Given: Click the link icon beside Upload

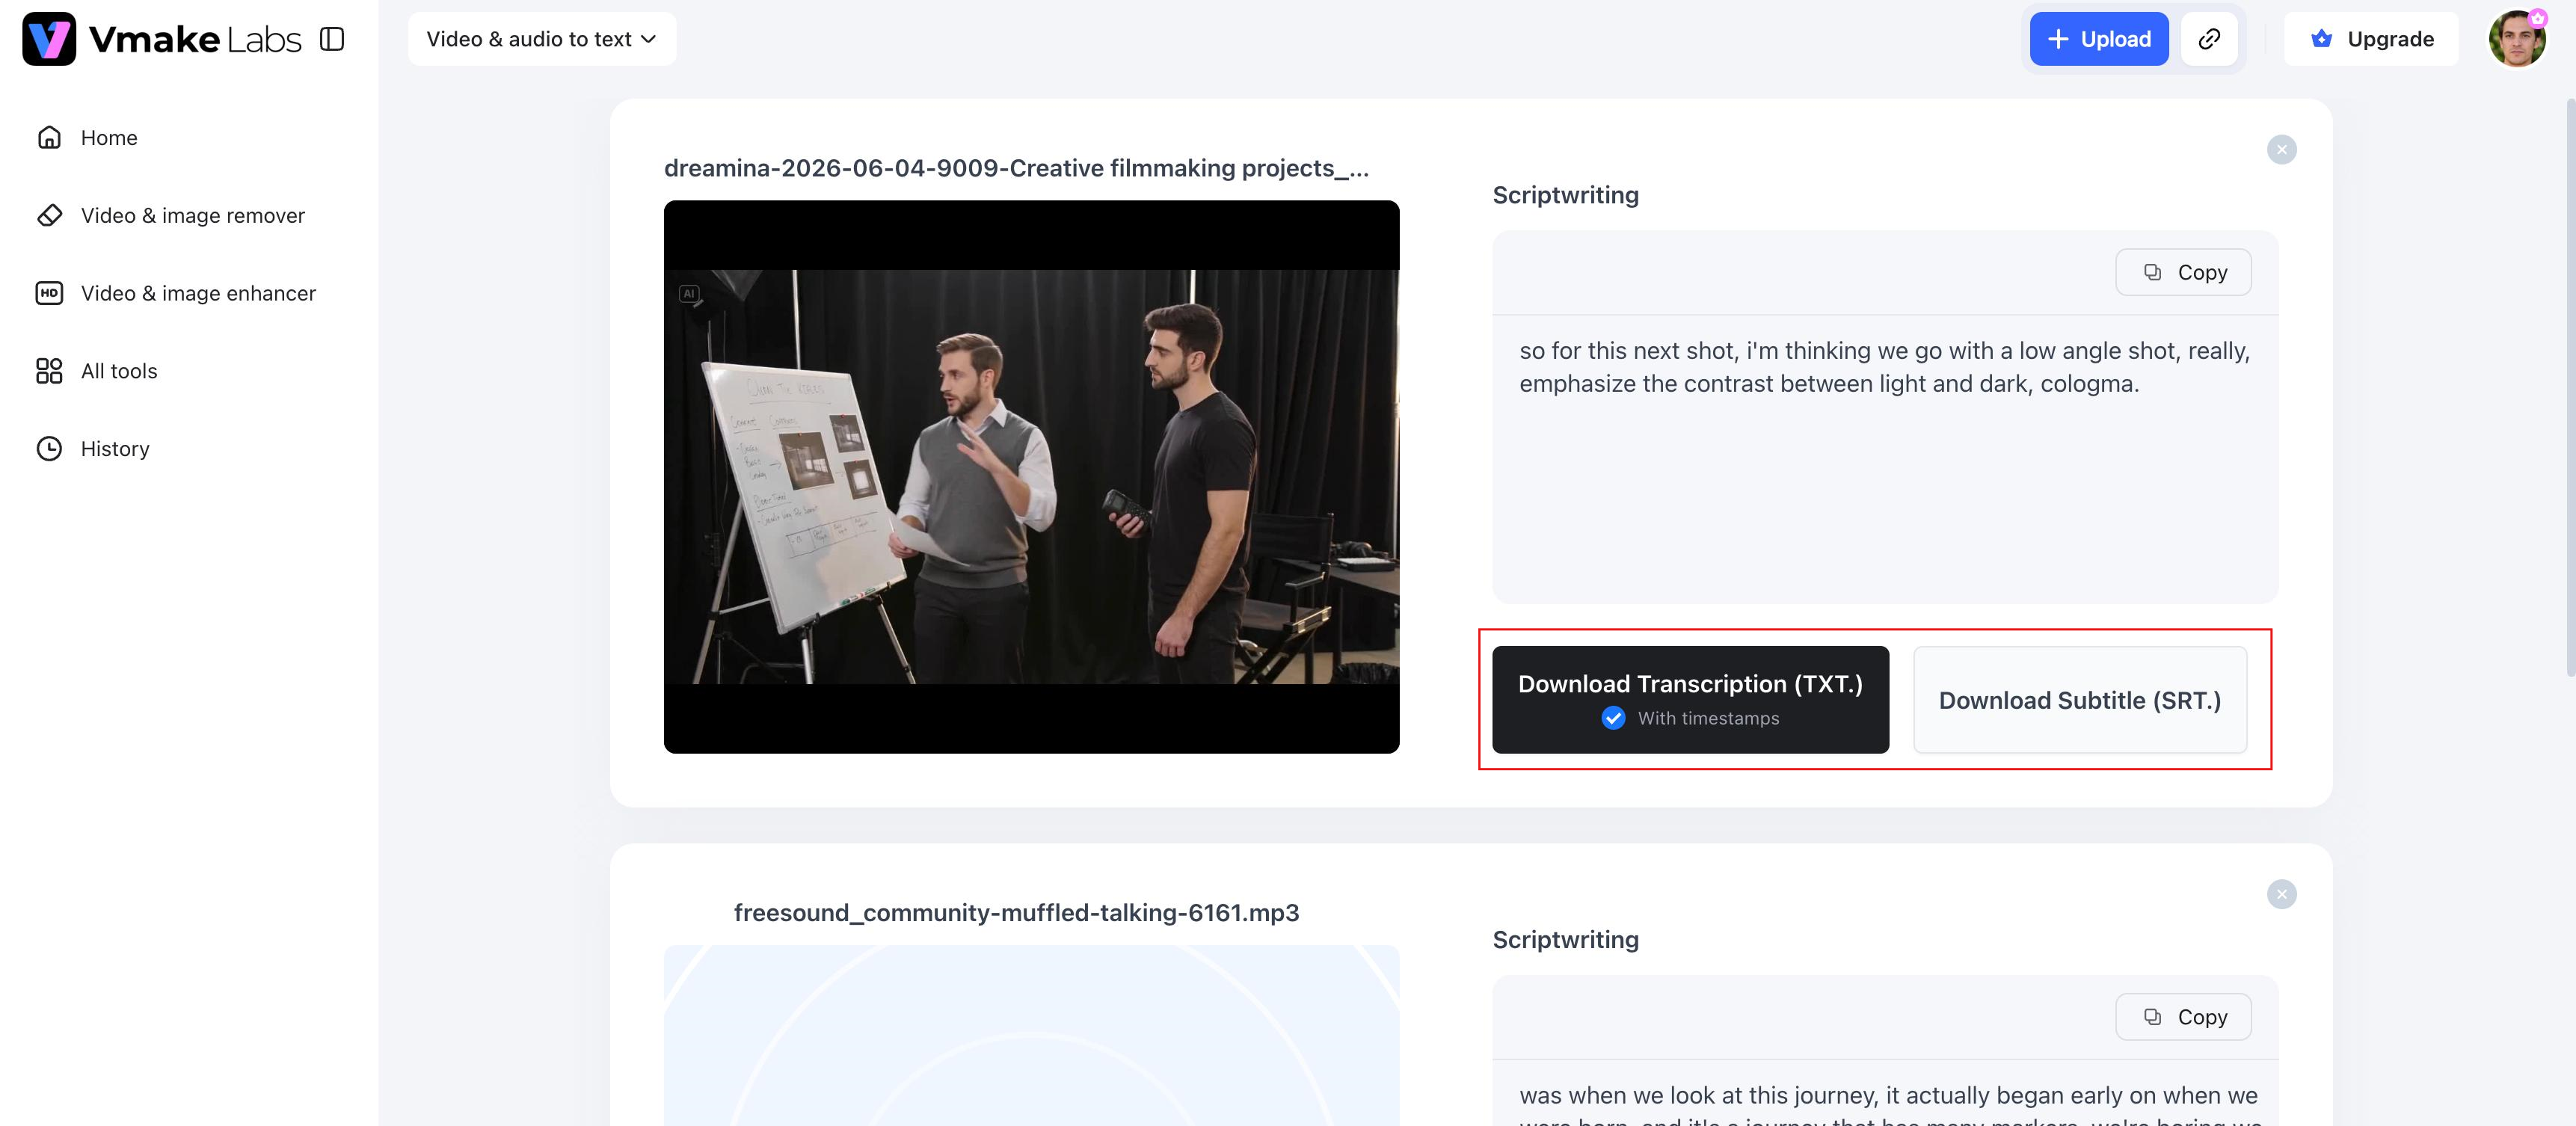Looking at the screenshot, I should [x=2209, y=39].
